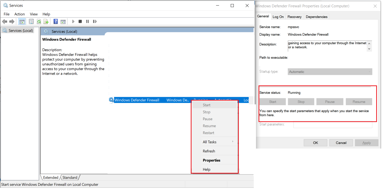Choose Pause in the context menu
Screen dimensions: 382x189
click(215, 119)
